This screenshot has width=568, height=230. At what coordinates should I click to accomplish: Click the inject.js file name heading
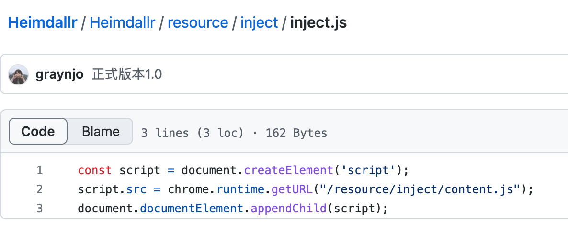(x=318, y=22)
